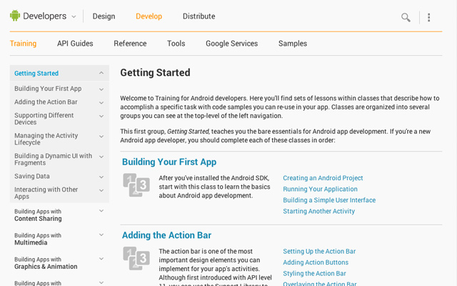Open API Guides sub-tab
This screenshot has height=286, width=457.
[x=75, y=44]
